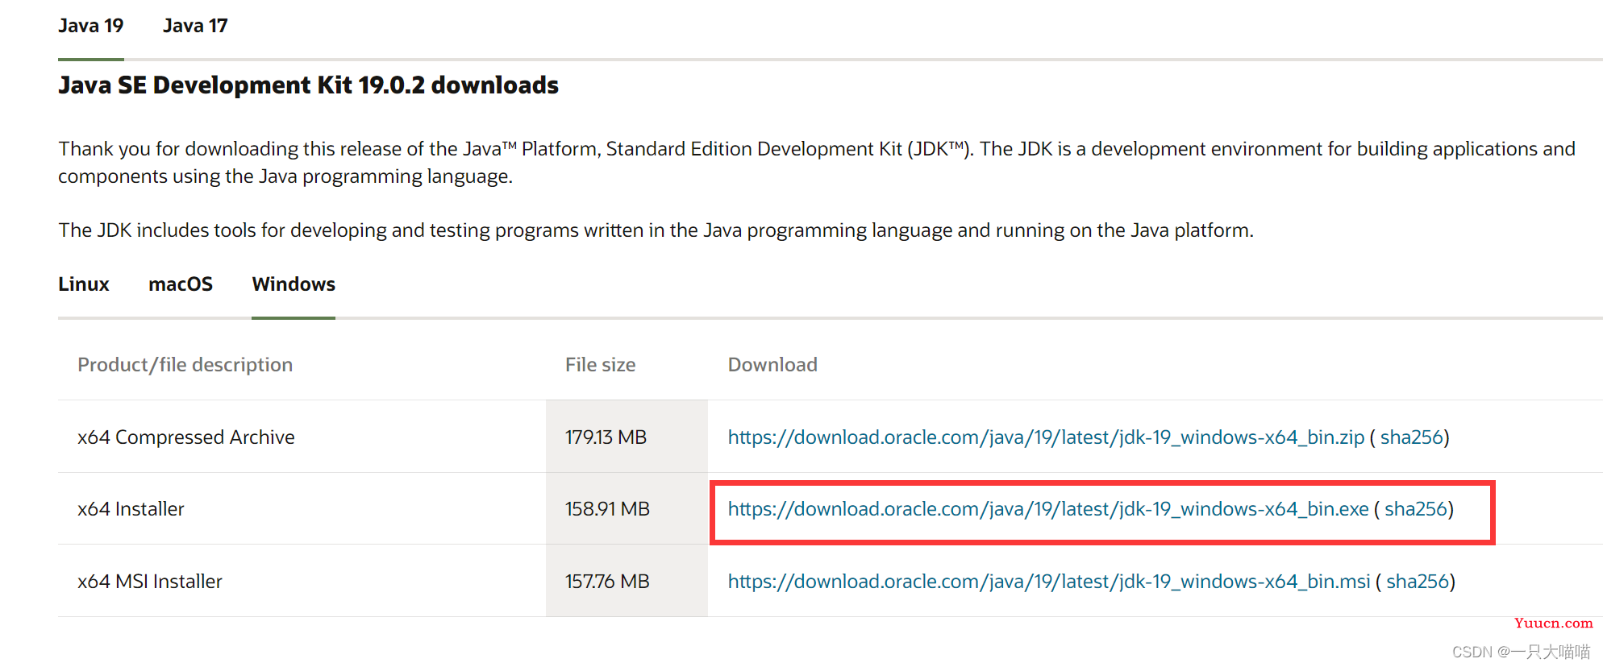Click the File size column header
1603x667 pixels.
click(x=601, y=365)
